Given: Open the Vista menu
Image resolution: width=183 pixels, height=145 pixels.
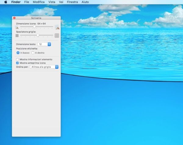Looking at the screenshot, I should coord(52,2).
